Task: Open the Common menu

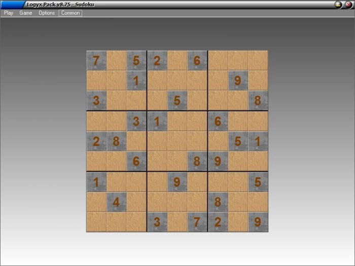Action: coord(70,13)
